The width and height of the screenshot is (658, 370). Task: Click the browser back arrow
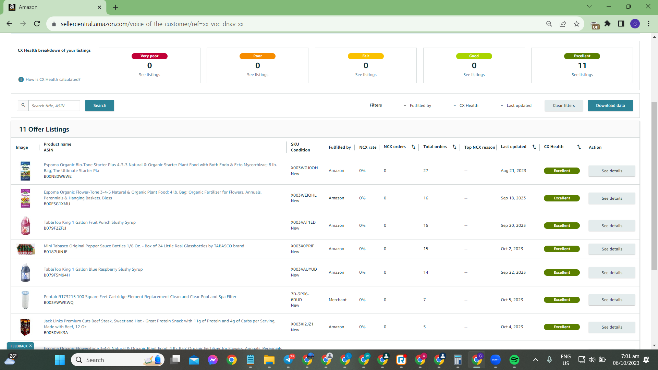point(9,24)
